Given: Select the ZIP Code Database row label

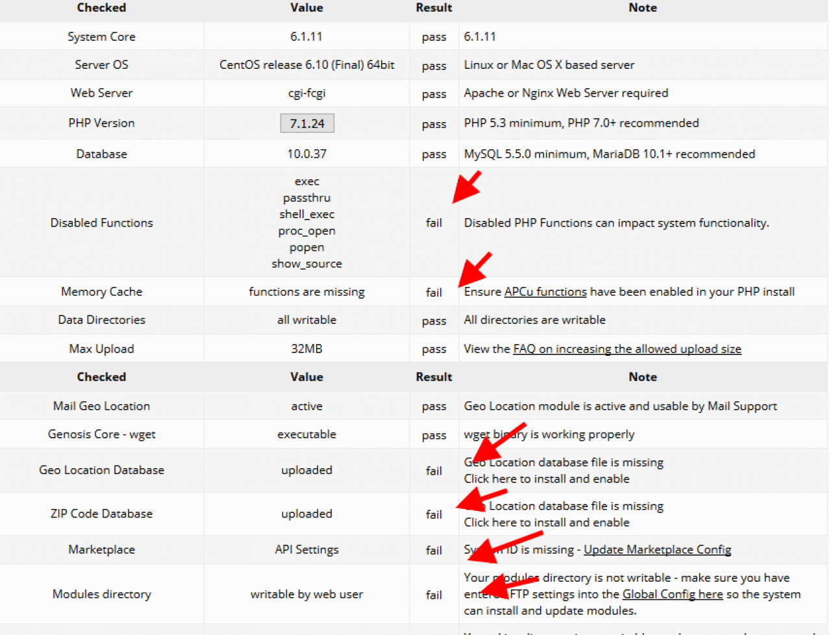Looking at the screenshot, I should pos(101,514).
